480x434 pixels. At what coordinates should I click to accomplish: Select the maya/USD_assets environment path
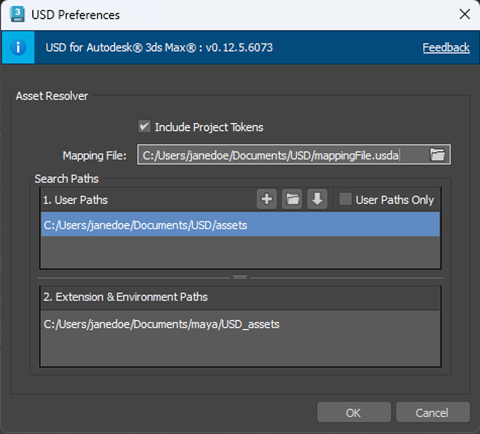pyautogui.click(x=240, y=324)
